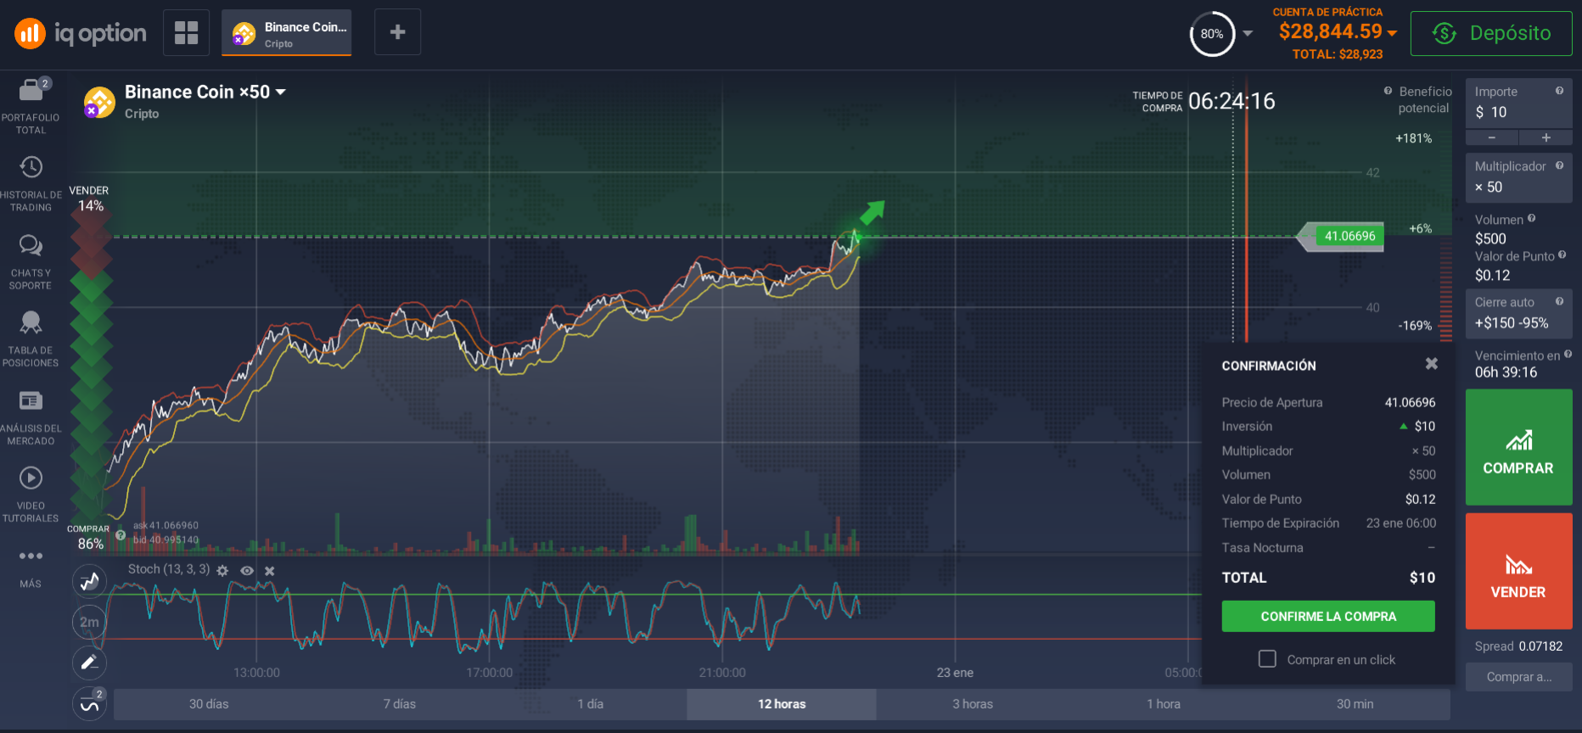Viewport: 1582px width, 733px height.
Task: Remove the Stoch indicator with X
Action: (270, 571)
